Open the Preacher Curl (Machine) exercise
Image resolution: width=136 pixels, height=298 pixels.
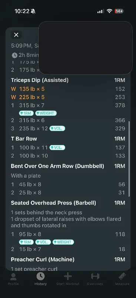coord(43,259)
